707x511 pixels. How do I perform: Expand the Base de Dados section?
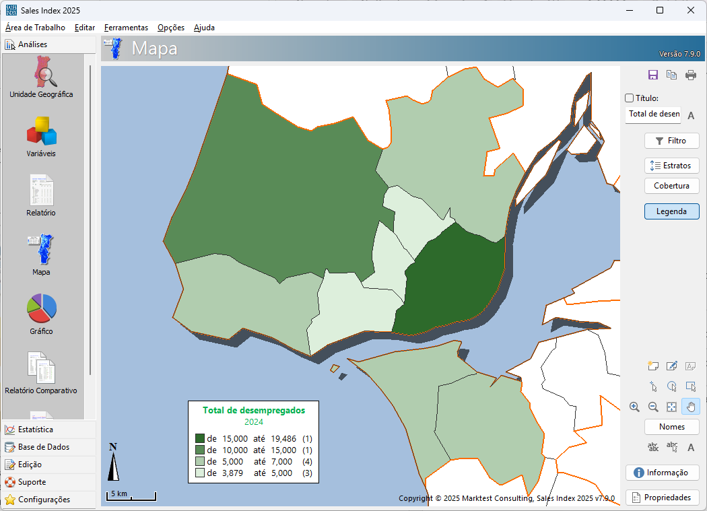[43, 447]
